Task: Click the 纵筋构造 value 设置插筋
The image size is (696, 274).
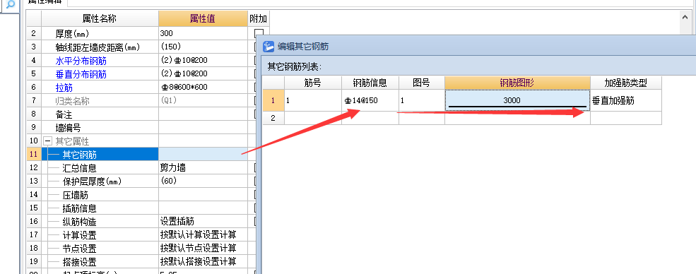Action: [203, 222]
